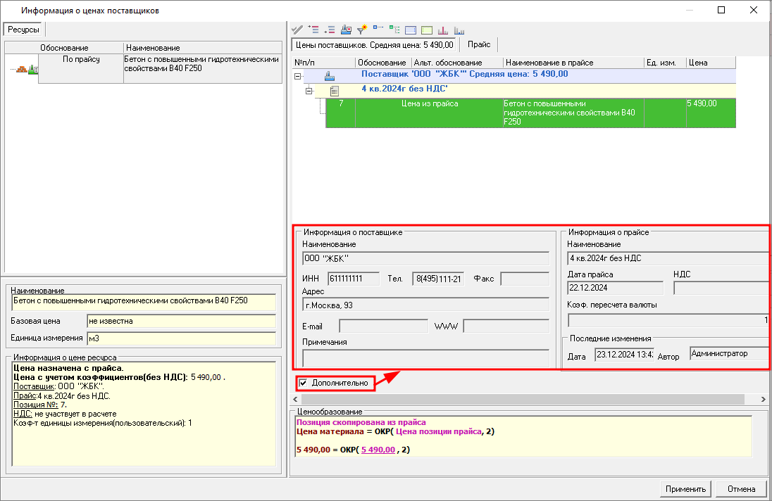Maximize the Информация о ценах поставщиков window
The image size is (772, 501).
tap(721, 10)
